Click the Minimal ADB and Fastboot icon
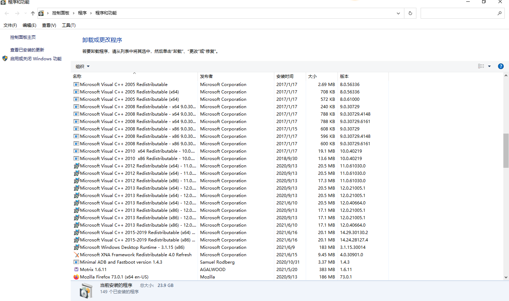The image size is (509, 301). (x=76, y=262)
